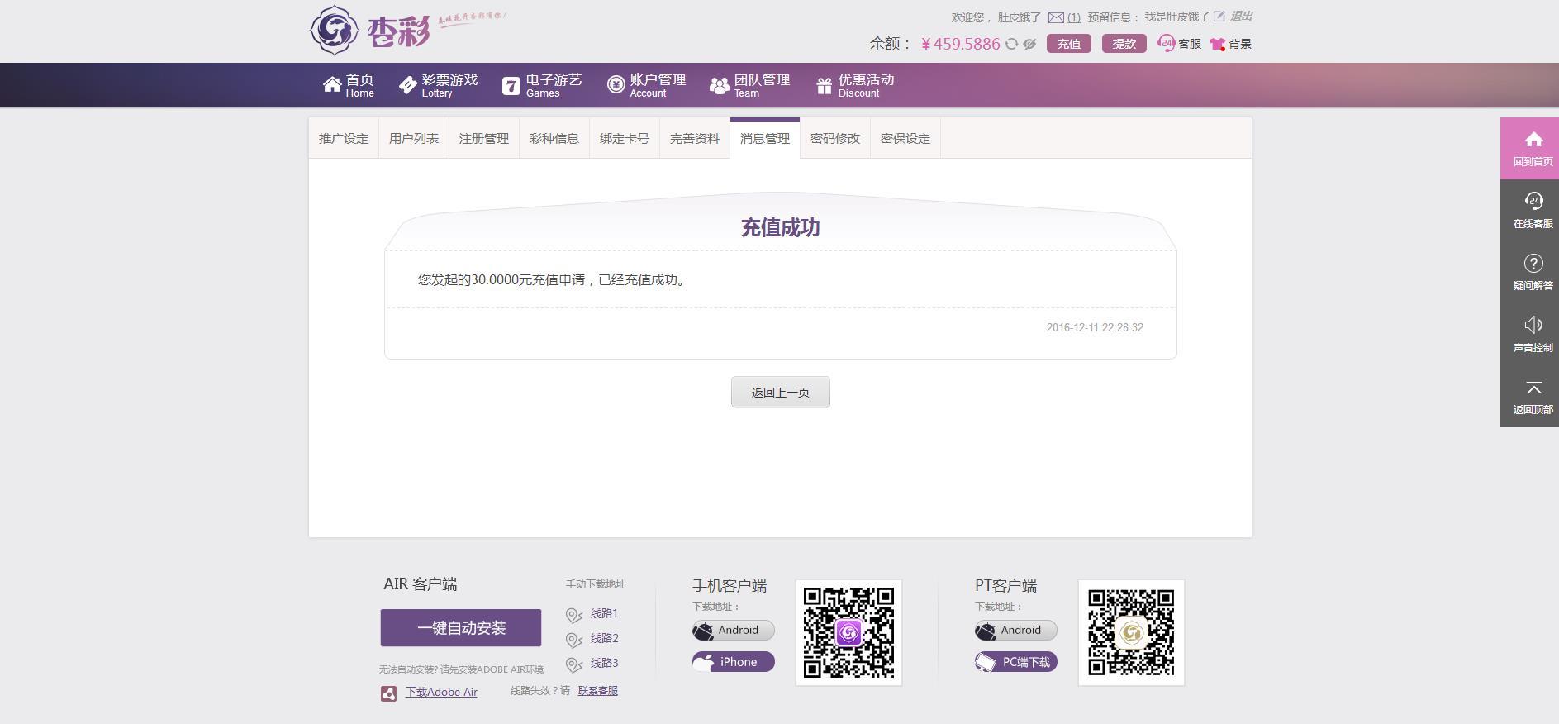Viewport: 1559px width, 724px height.
Task: Open 团队管理 Team menu
Action: point(750,85)
